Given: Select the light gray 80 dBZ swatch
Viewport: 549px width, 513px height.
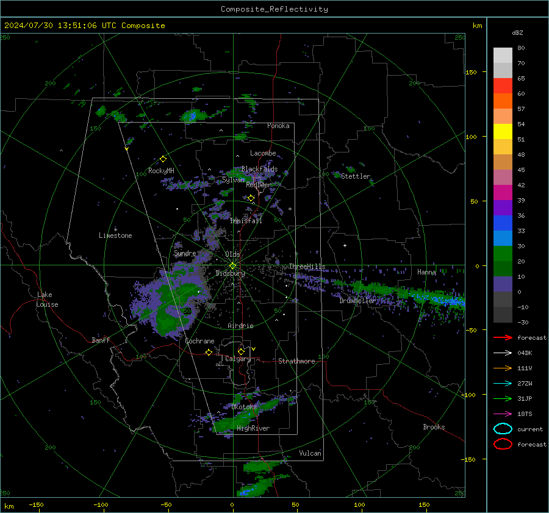Looking at the screenshot, I should [x=503, y=55].
